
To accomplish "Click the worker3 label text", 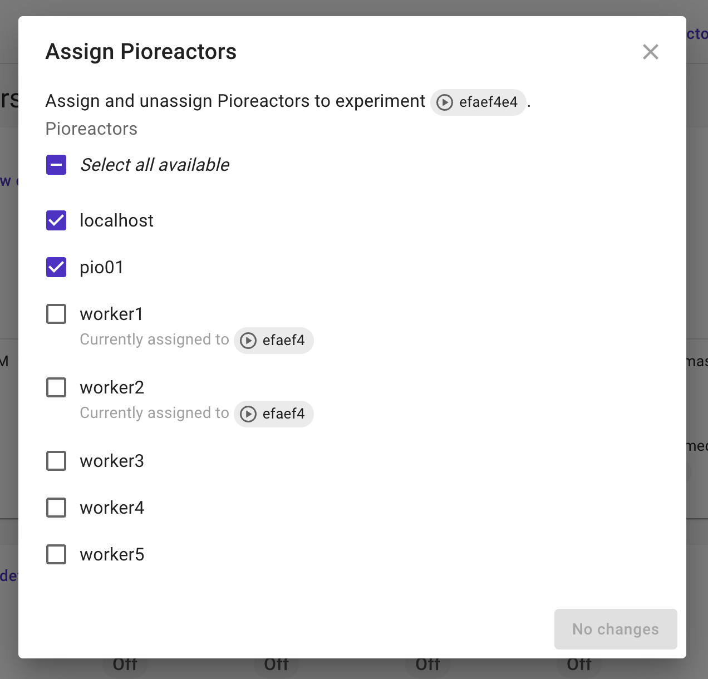I will pyautogui.click(x=112, y=461).
